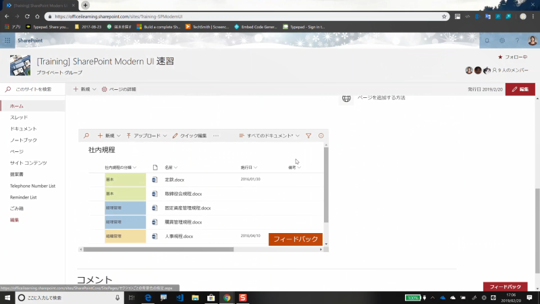Open the filter funnel pane icon

click(x=308, y=136)
